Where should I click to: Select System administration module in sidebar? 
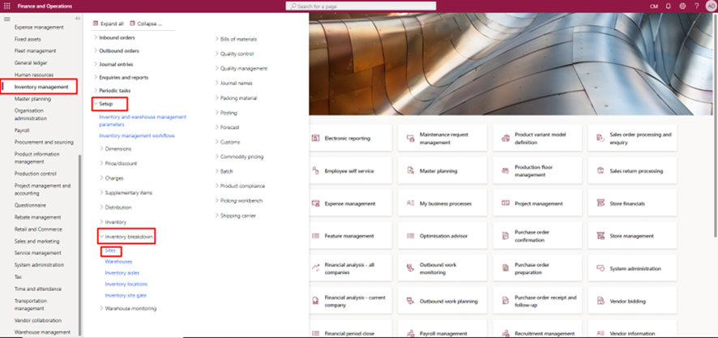[x=39, y=265]
